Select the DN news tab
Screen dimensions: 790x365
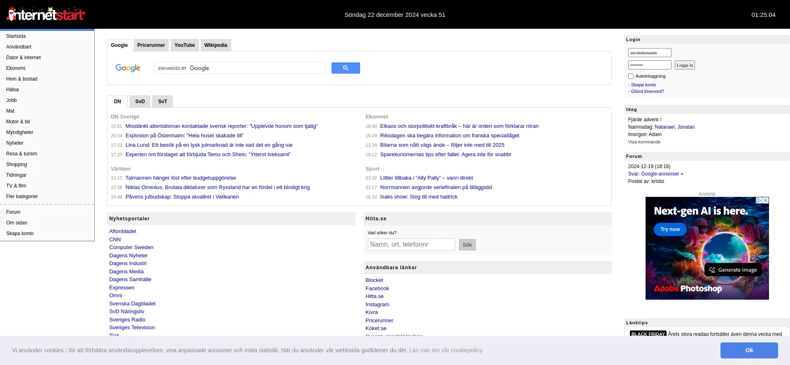pos(117,102)
